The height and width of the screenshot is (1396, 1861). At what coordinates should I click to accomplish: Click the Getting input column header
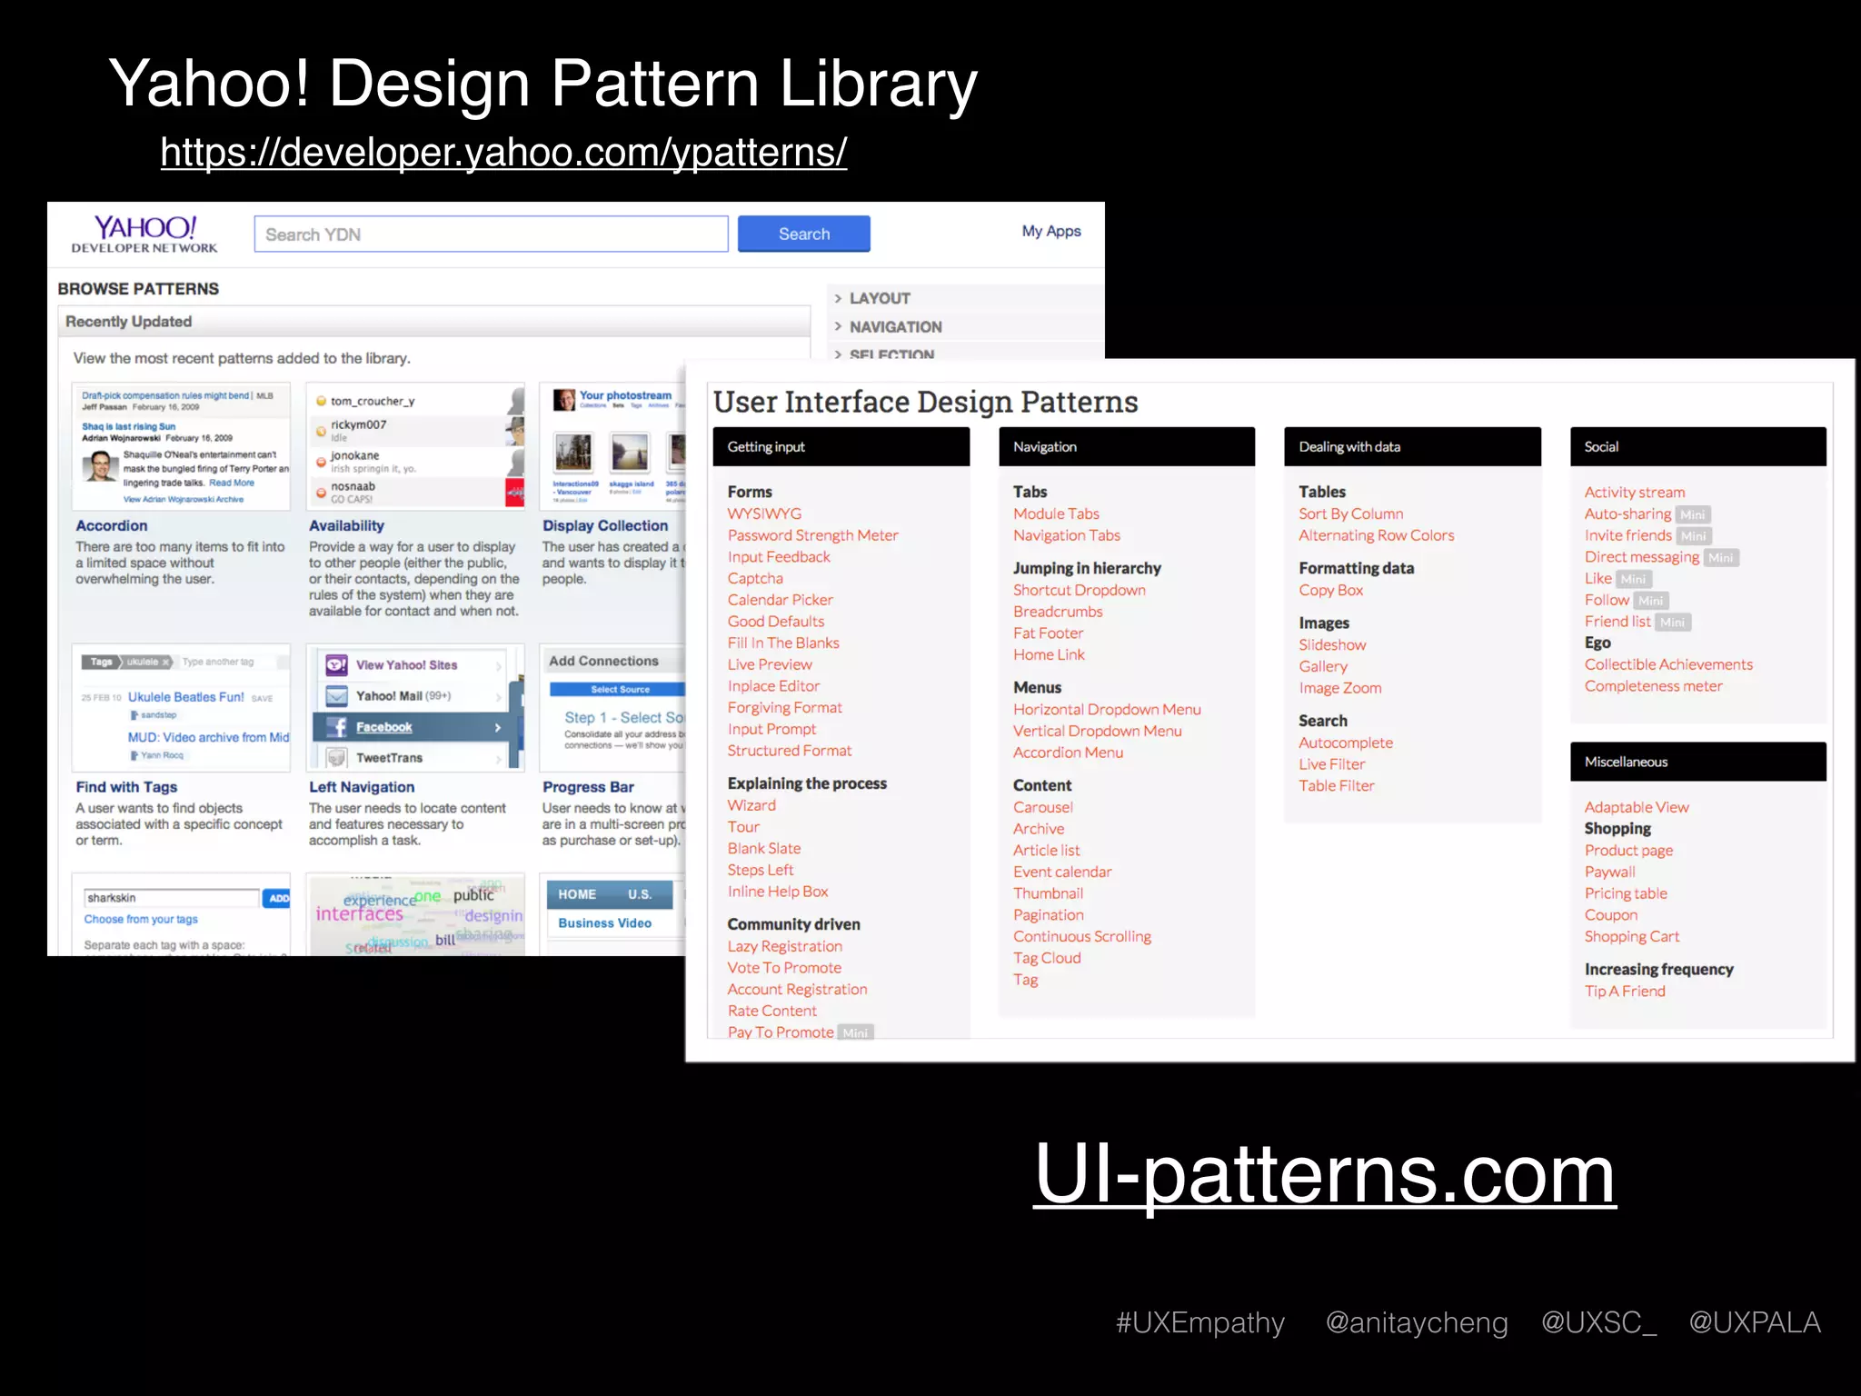tap(841, 446)
